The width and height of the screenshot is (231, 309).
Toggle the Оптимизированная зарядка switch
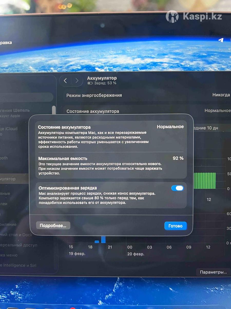click(177, 188)
